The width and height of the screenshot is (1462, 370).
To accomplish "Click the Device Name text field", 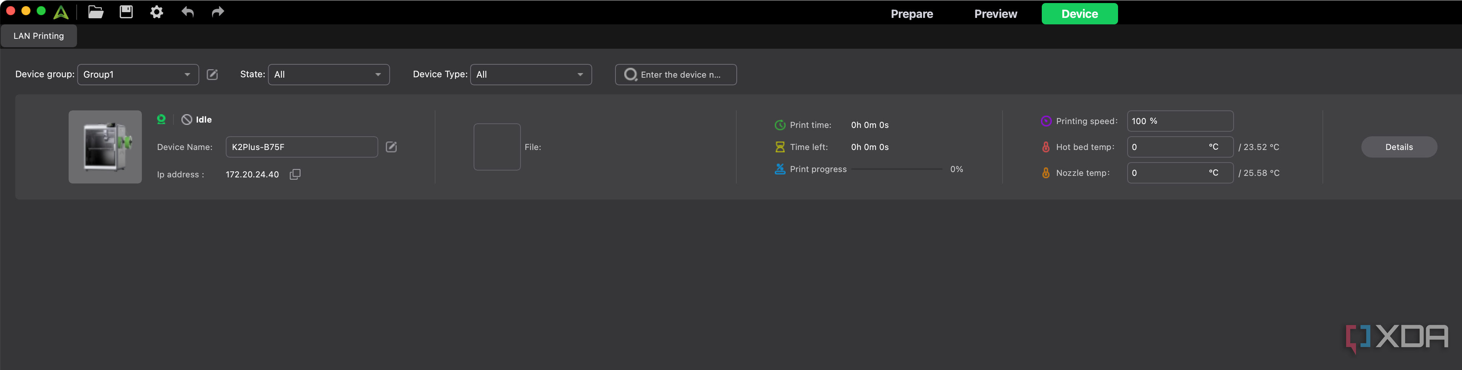I will 302,147.
